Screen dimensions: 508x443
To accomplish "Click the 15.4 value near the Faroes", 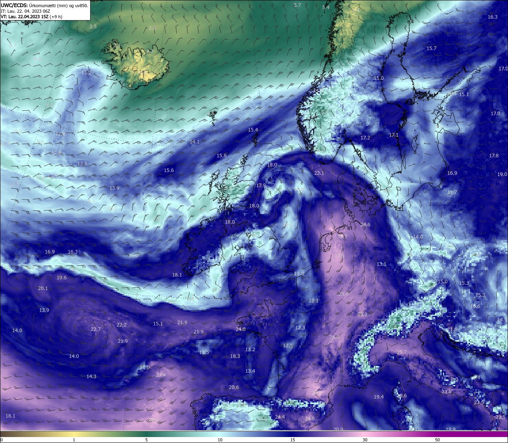I will (x=253, y=130).
